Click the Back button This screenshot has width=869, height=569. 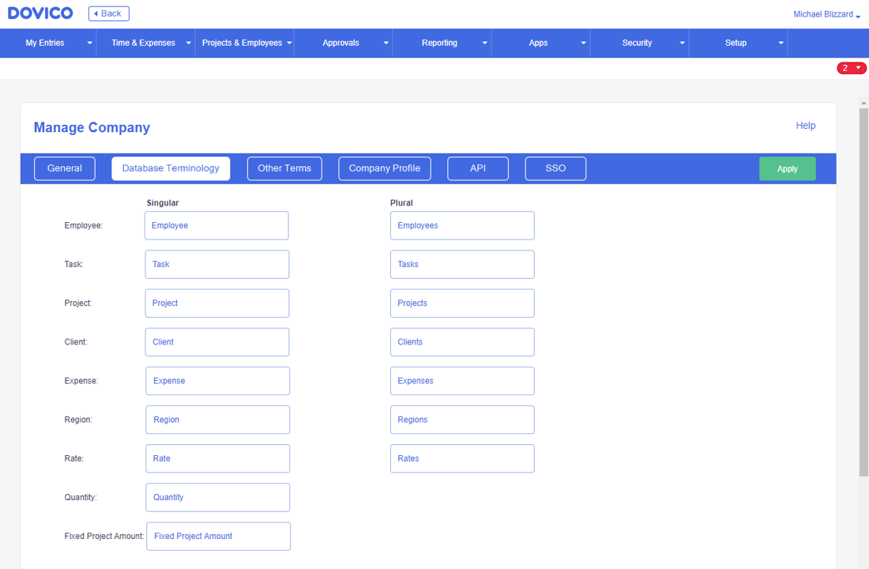coord(108,13)
